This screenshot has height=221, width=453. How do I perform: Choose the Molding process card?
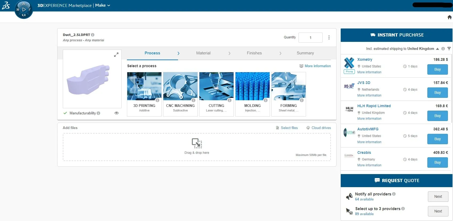[x=252, y=94]
